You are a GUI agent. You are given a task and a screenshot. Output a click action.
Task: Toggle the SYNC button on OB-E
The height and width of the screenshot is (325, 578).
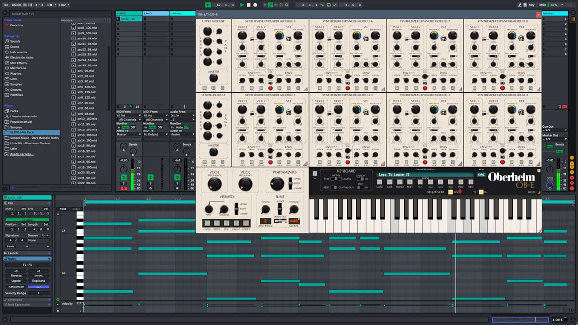(x=481, y=175)
